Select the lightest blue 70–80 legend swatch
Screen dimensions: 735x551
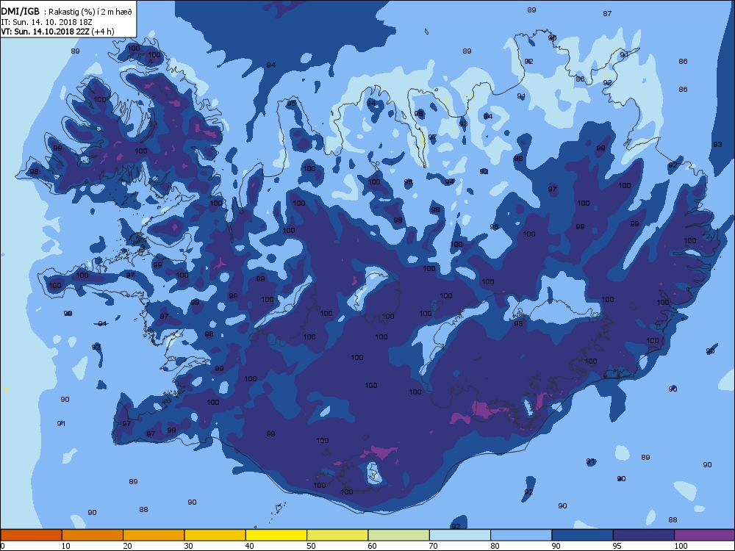tap(460, 535)
